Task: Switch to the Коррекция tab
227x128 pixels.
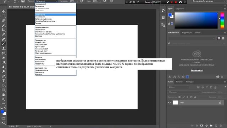Action: (187, 33)
